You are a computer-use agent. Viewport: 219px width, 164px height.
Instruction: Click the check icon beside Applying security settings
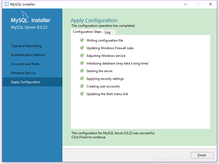click(x=82, y=78)
